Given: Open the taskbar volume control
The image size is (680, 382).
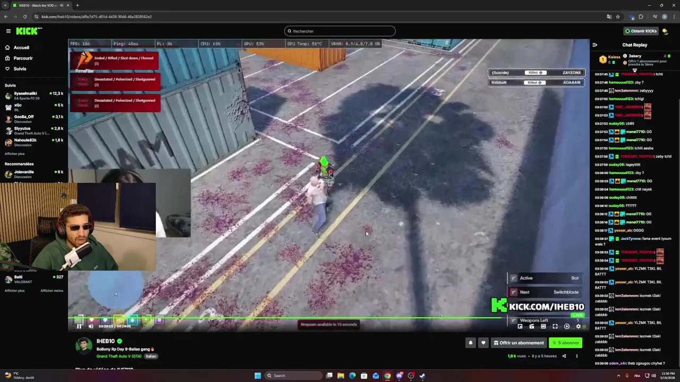Looking at the screenshot, I should pos(653,376).
